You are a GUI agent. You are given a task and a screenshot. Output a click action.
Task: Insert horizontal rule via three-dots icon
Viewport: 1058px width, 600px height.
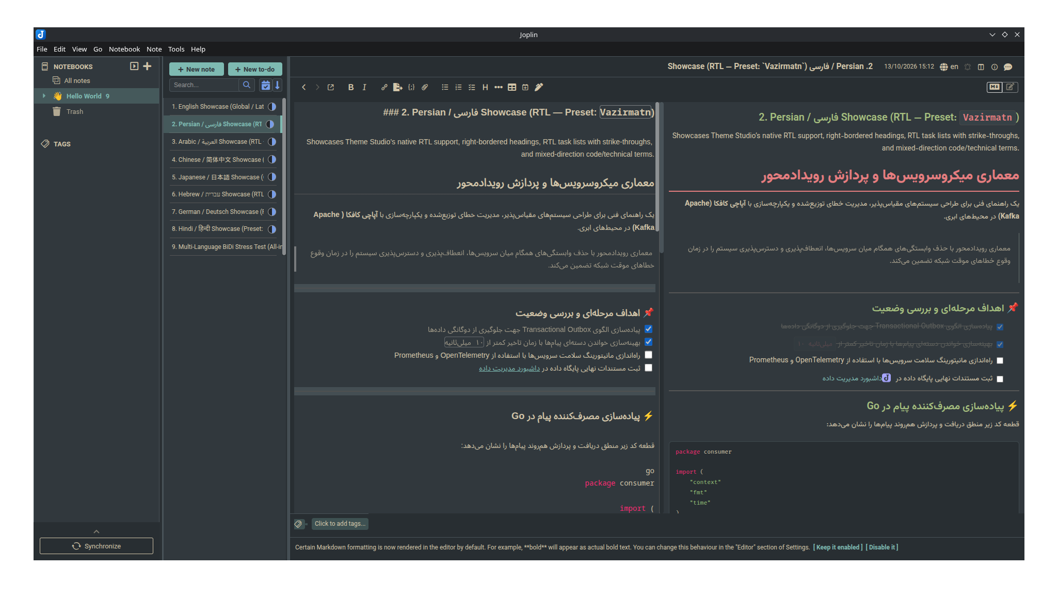click(499, 87)
